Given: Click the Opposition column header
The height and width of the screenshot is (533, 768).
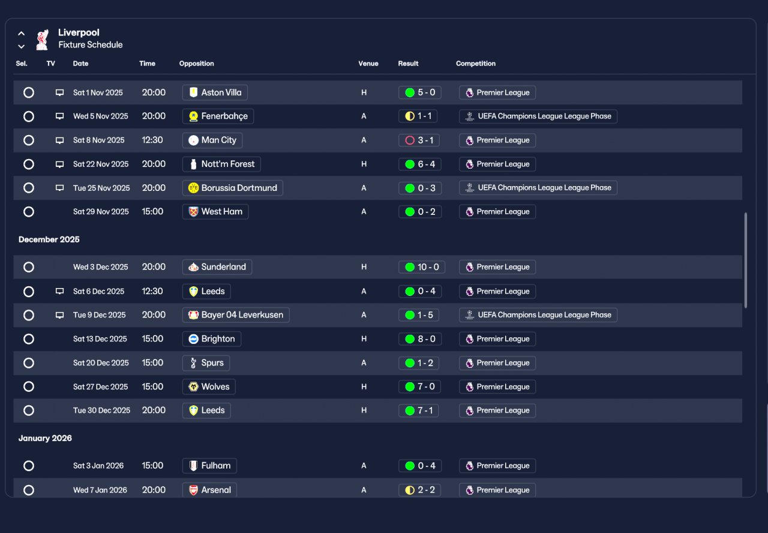Looking at the screenshot, I should [x=197, y=64].
